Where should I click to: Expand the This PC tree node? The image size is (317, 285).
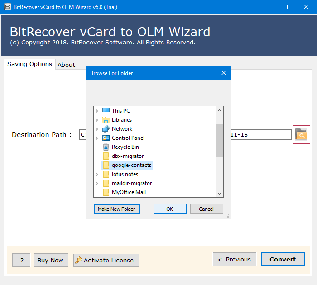coord(97,111)
